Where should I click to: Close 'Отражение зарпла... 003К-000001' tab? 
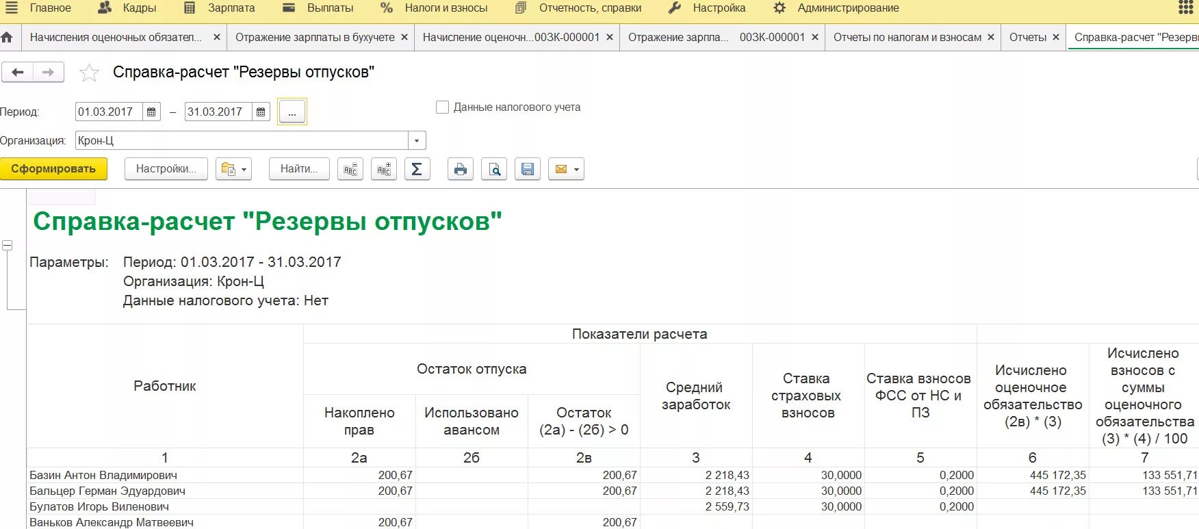815,38
